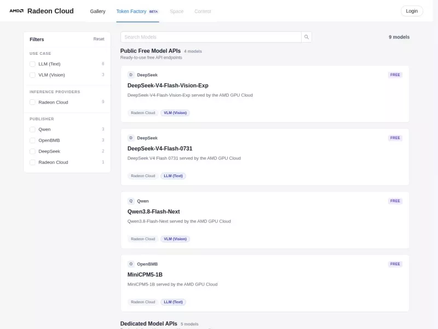Click the Q avatar on the Qwen3.8-Flash-Next card
This screenshot has height=329, width=438.
click(131, 201)
